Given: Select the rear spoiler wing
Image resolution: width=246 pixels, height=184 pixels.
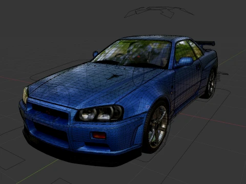Looking at the screenshot, I should tap(206, 43).
